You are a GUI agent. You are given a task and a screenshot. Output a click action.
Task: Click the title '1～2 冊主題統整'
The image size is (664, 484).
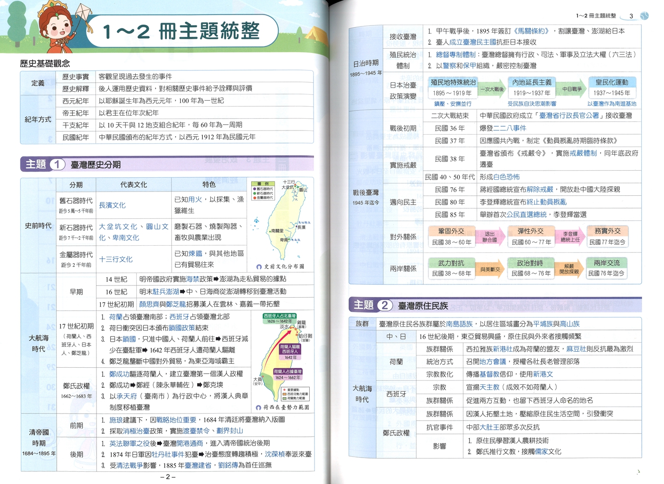(181, 32)
